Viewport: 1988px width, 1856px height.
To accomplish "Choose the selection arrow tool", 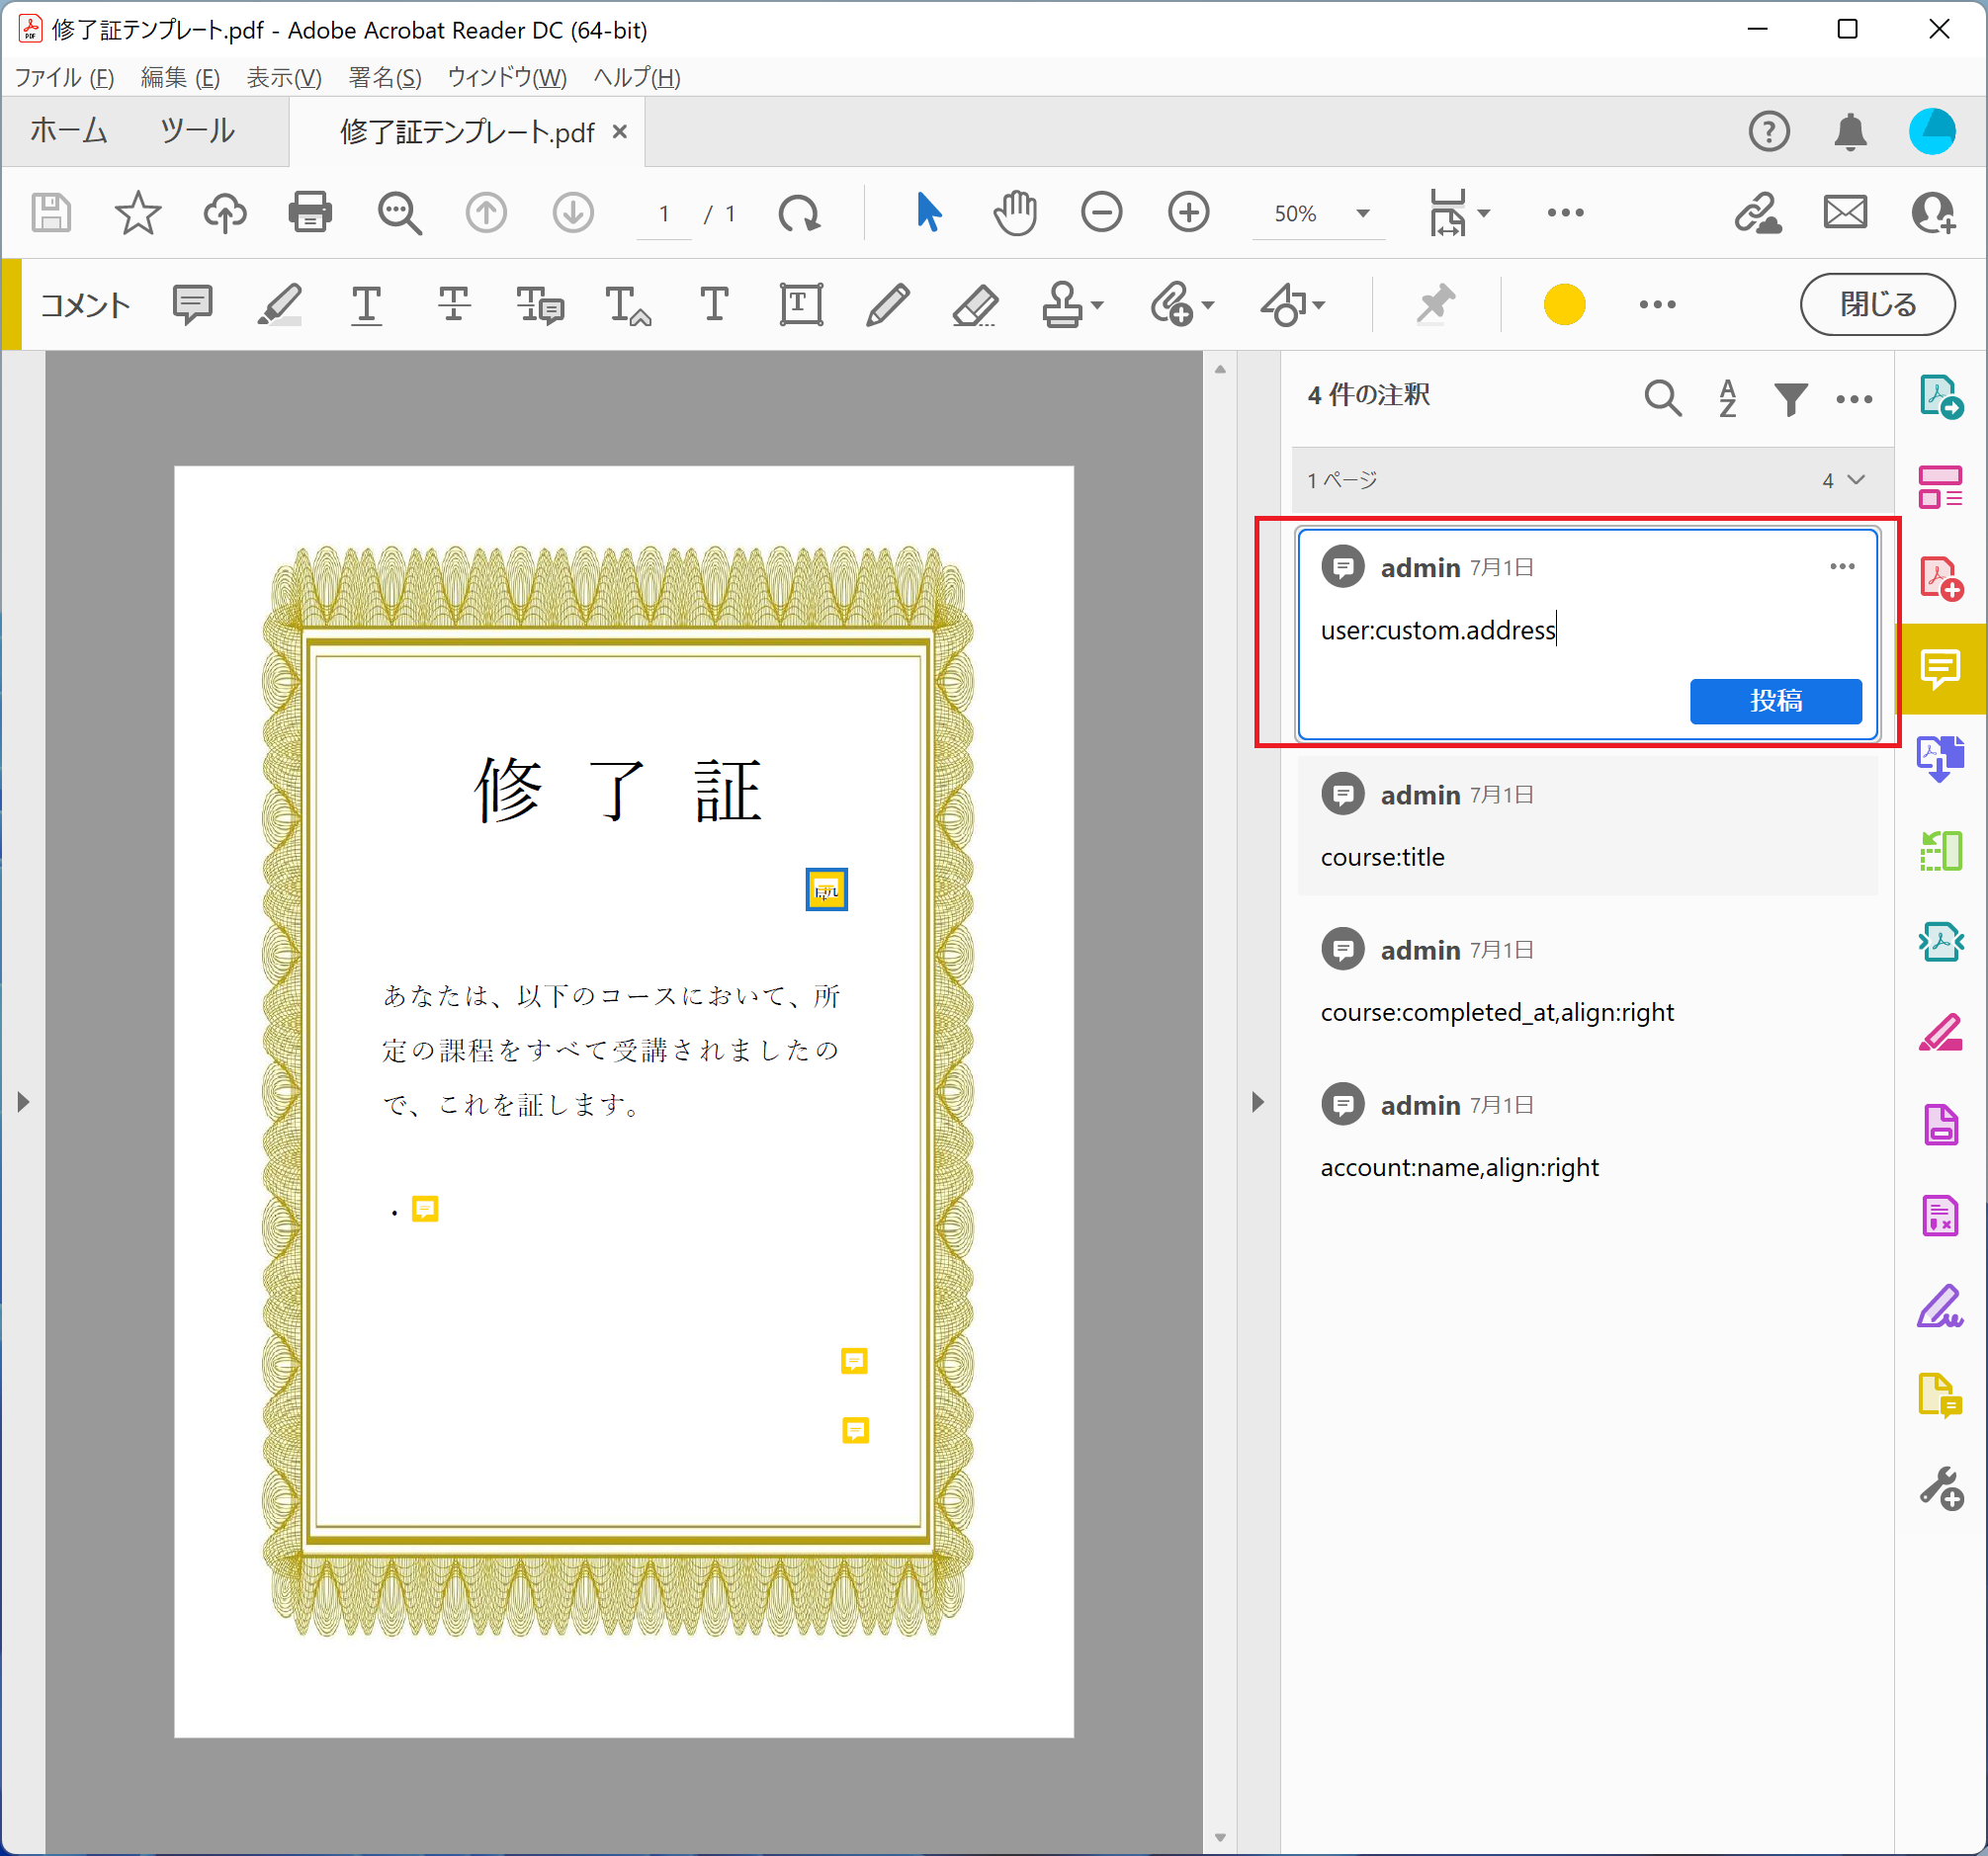I will [929, 212].
